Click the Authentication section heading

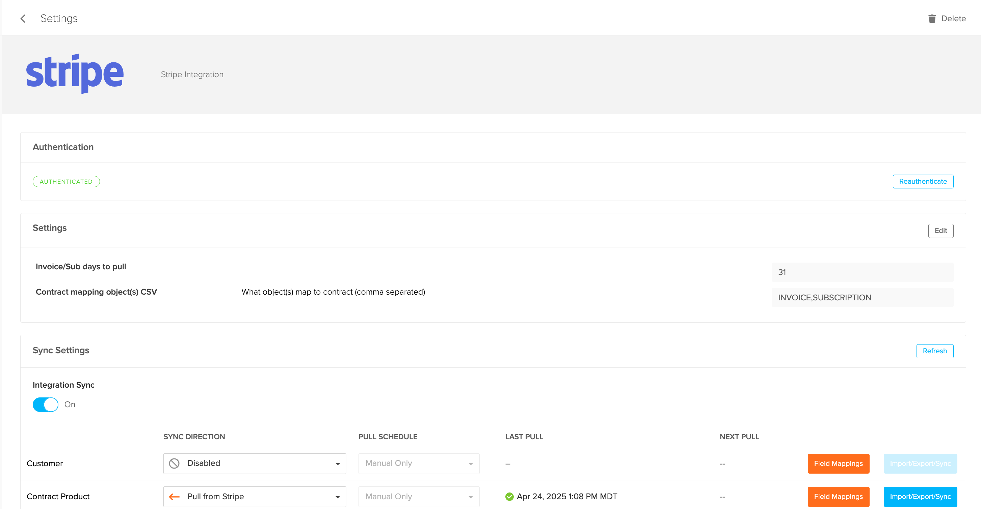click(x=63, y=147)
